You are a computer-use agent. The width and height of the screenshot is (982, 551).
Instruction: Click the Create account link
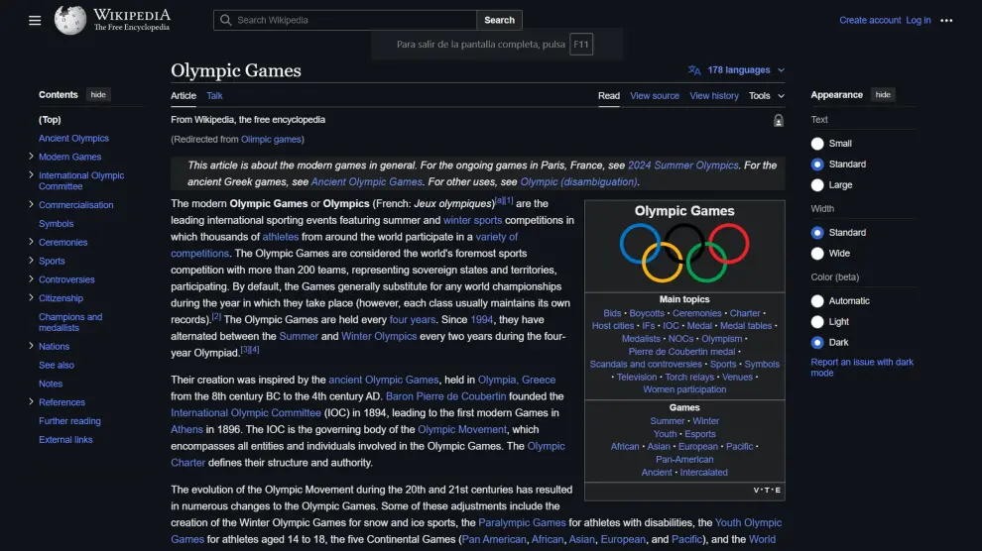point(870,20)
